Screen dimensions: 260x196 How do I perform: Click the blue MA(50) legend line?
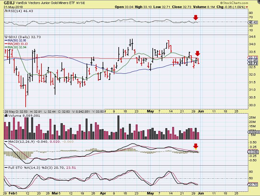pyautogui.click(x=6, y=41)
